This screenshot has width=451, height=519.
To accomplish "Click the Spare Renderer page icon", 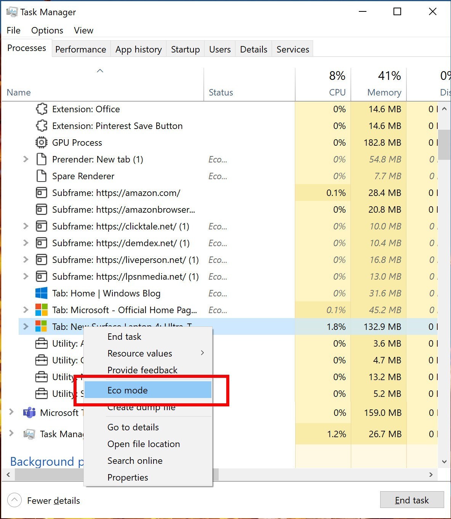I will click(42, 176).
